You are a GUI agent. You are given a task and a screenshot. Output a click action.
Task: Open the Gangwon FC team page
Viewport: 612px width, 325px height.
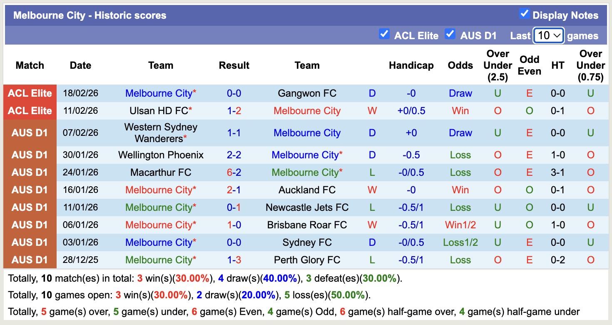pos(307,93)
